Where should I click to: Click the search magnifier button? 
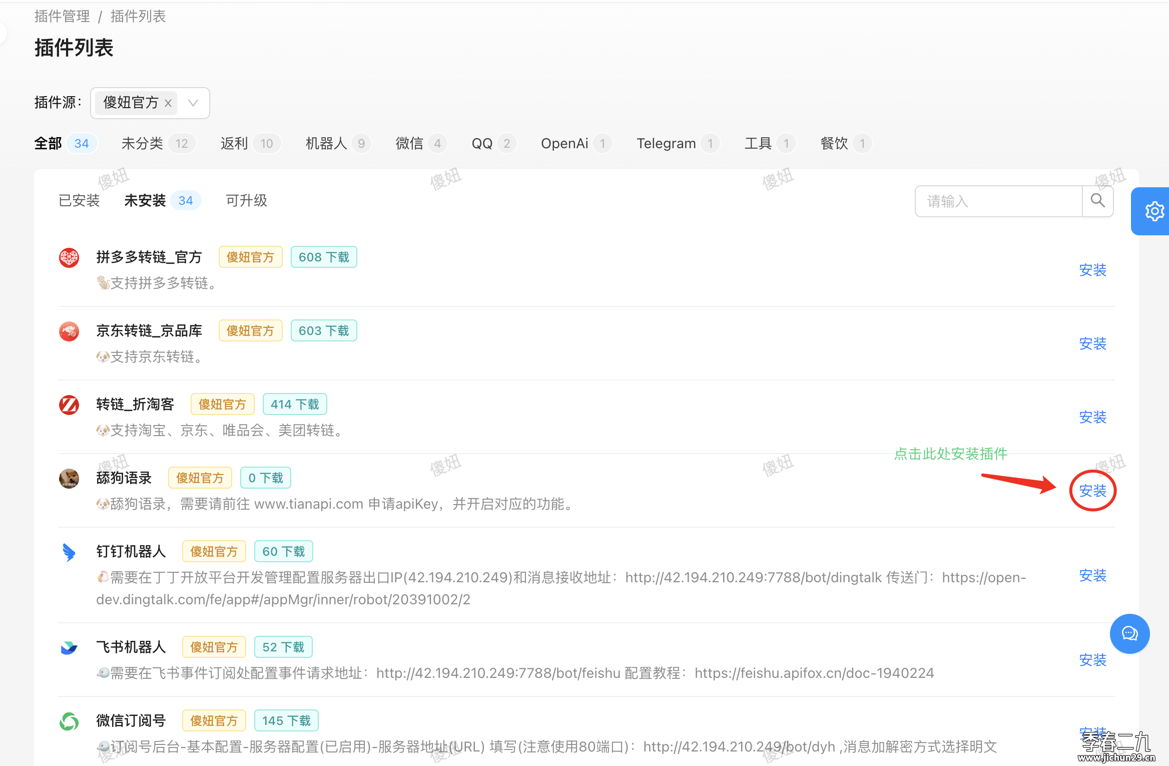(x=1097, y=201)
